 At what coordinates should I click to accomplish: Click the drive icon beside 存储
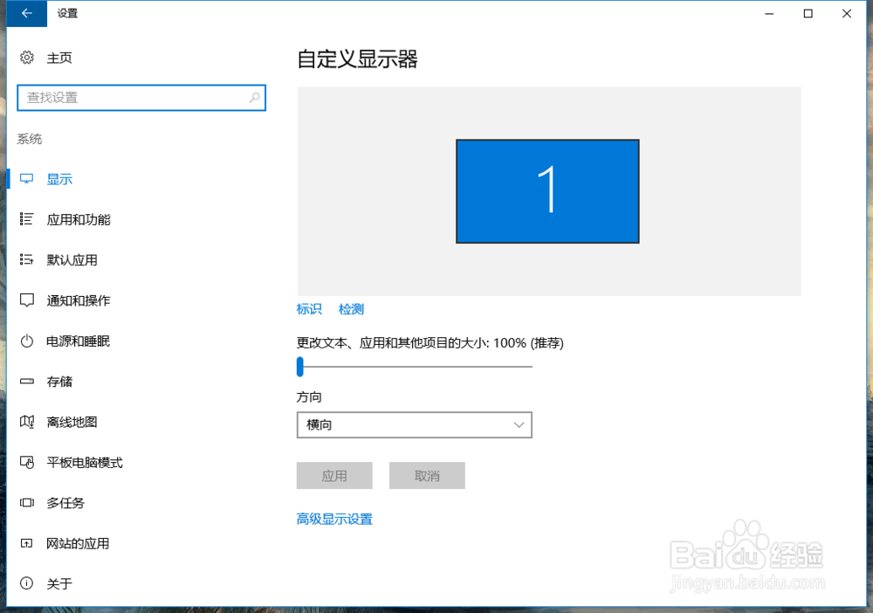pos(27,382)
